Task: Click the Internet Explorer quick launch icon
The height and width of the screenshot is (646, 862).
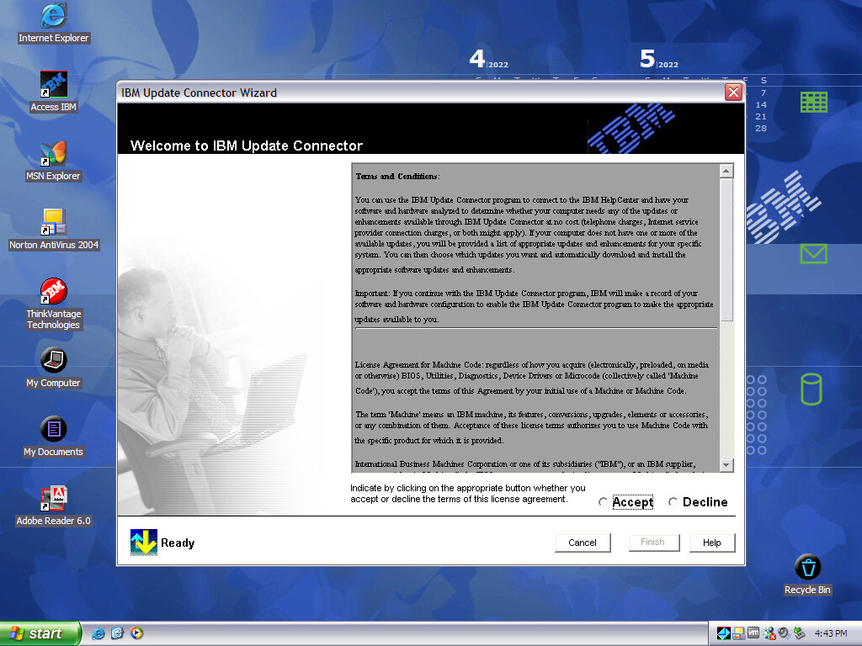Action: (98, 633)
